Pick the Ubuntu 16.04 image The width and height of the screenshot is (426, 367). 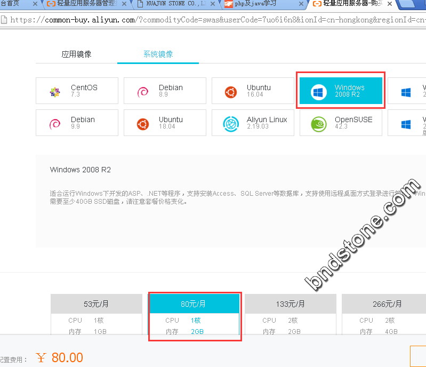click(253, 91)
